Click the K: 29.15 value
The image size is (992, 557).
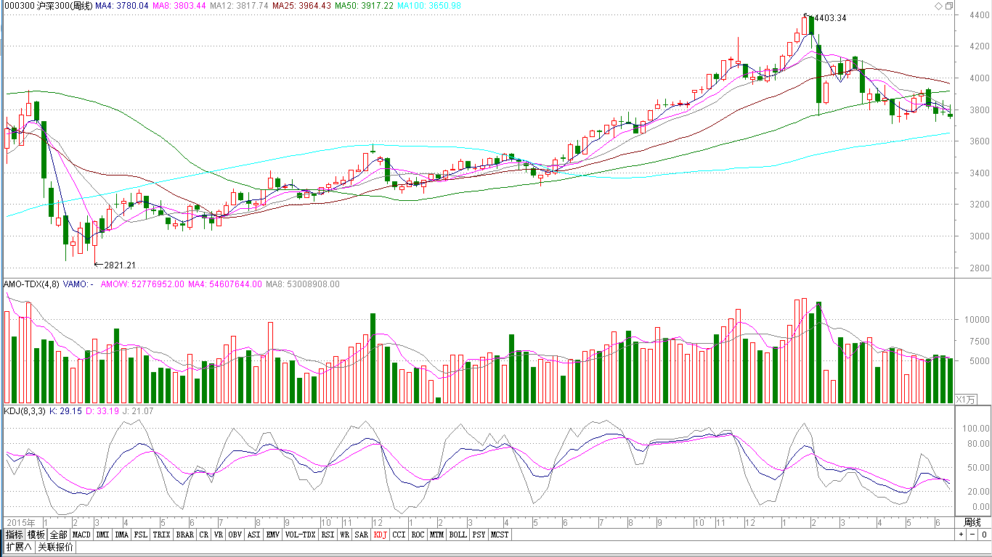click(x=67, y=411)
